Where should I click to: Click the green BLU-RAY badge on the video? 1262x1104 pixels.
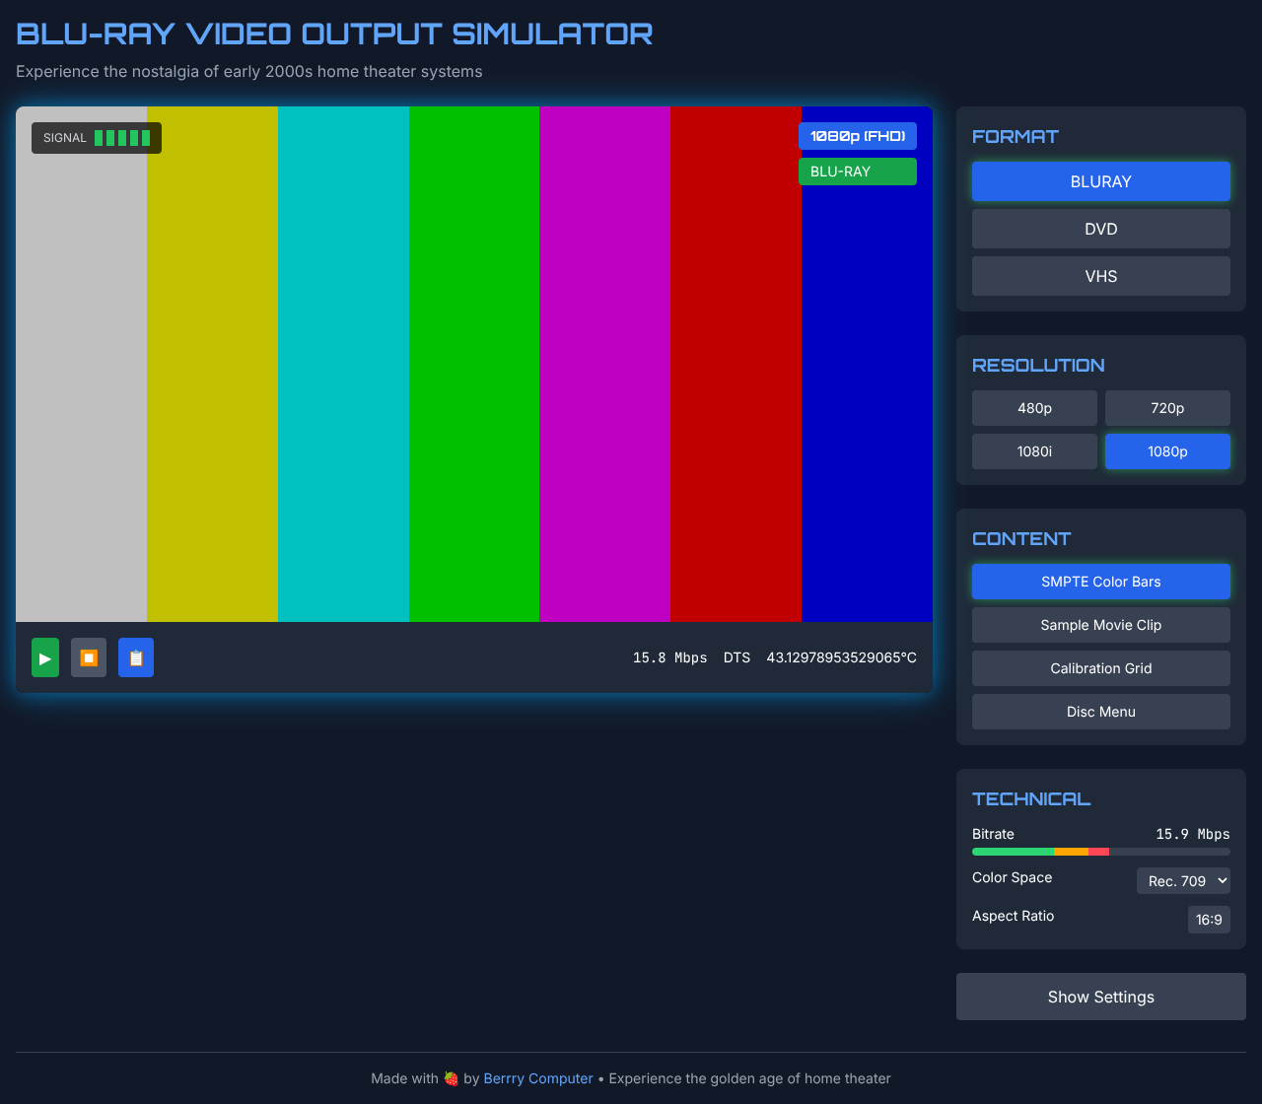[857, 171]
